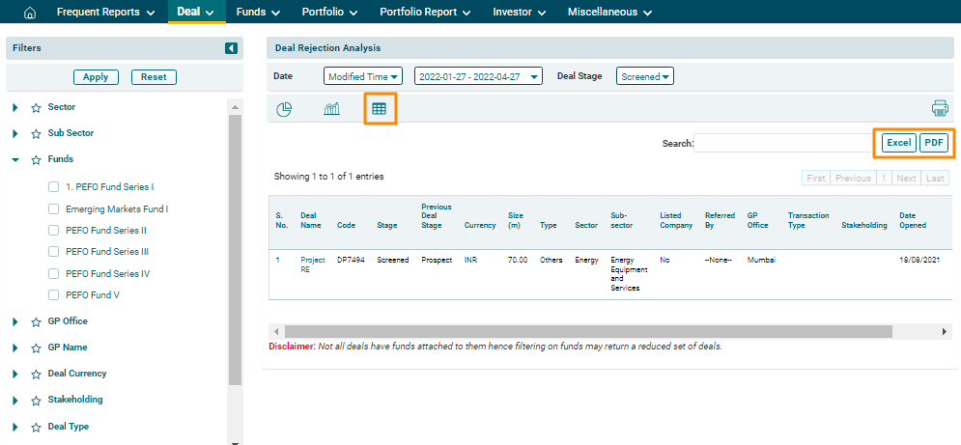Print the report using printer icon
961x445 pixels.
tap(940, 109)
